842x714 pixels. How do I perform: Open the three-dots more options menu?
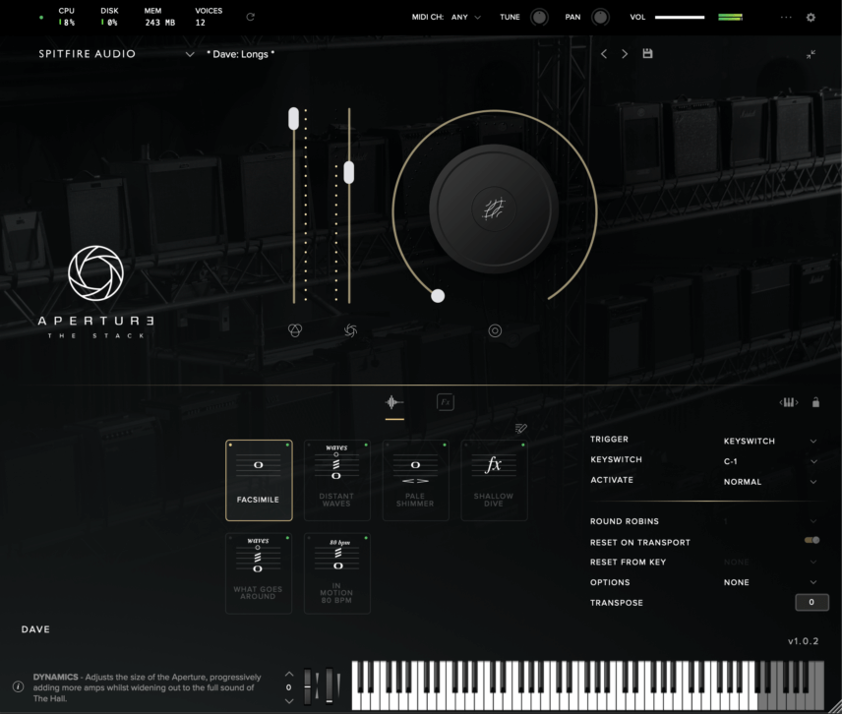786,17
